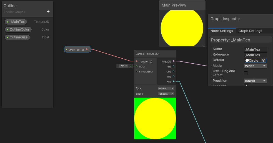Open the UV0 channel dropdown

click(123, 66)
